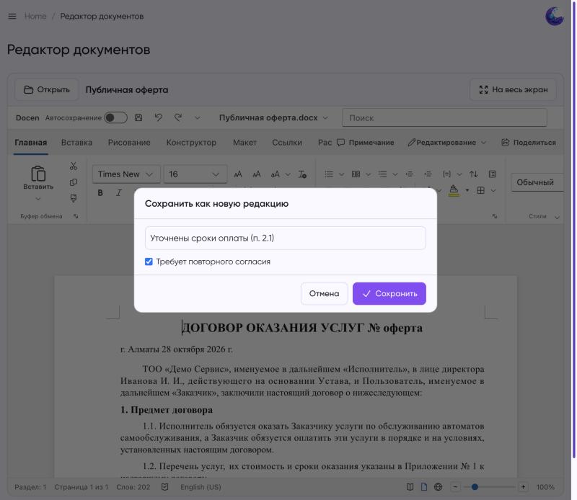Click the Слов: 202 word count
This screenshot has width=577, height=500.
133,487
